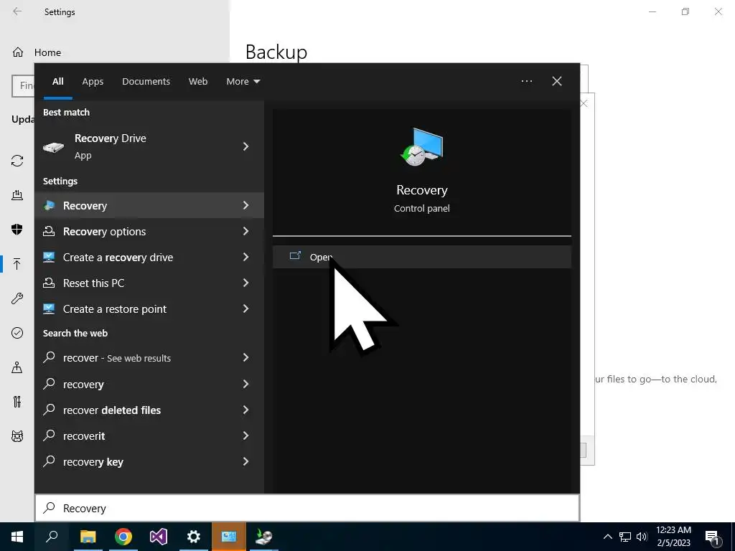
Task: Switch to the Documents tab
Action: [146, 81]
